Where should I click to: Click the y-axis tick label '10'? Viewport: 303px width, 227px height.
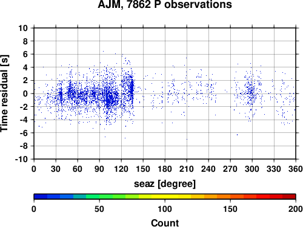pos(23,28)
